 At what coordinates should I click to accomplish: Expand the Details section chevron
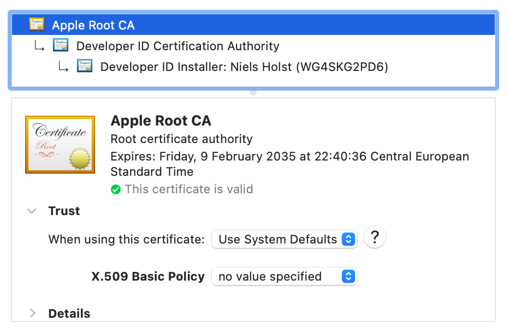(x=32, y=313)
